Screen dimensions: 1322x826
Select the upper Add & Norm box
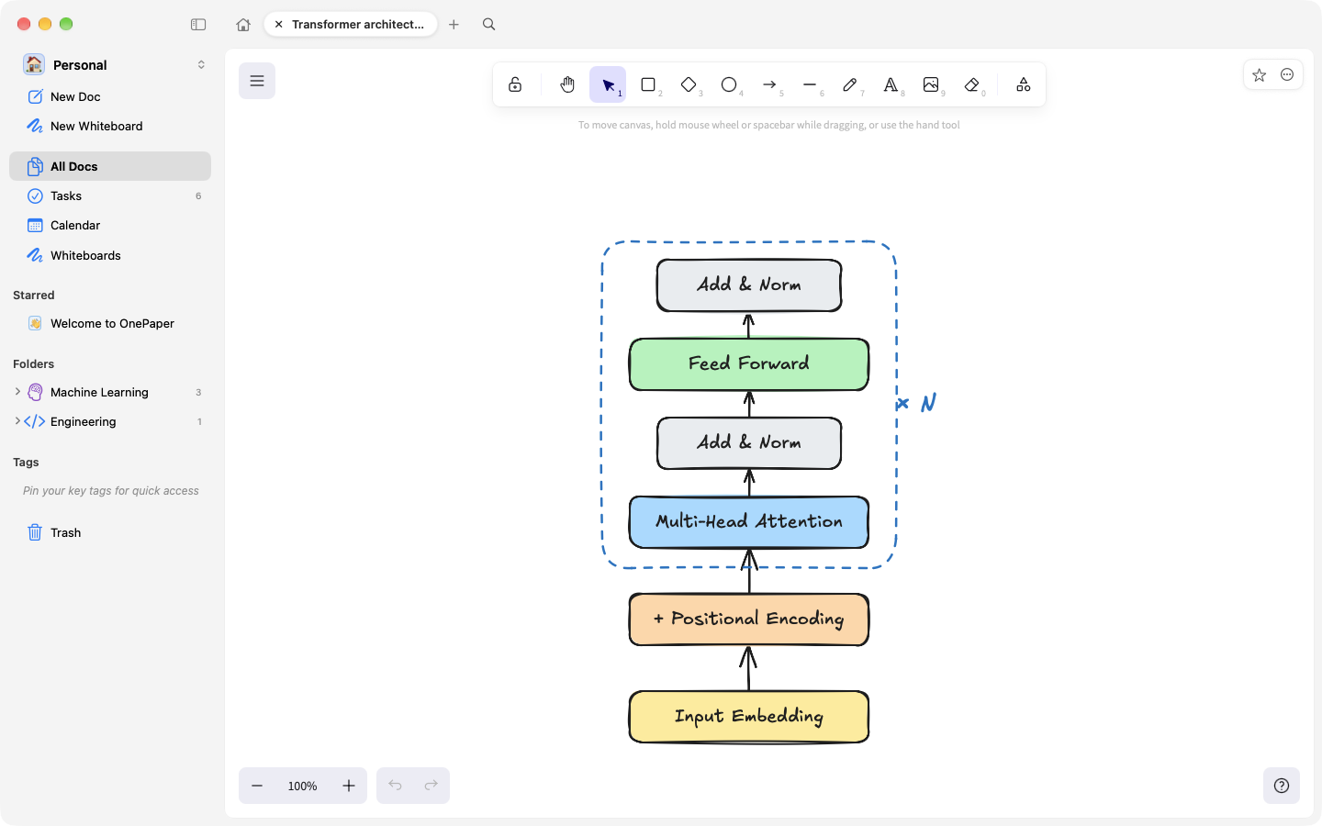pyautogui.click(x=749, y=285)
